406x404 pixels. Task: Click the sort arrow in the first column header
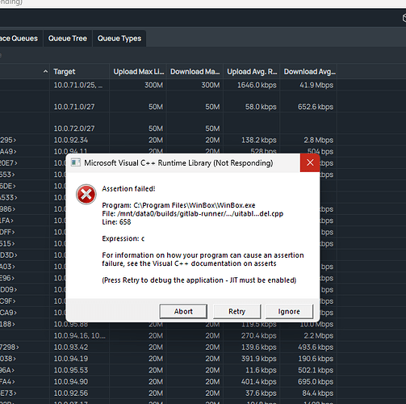tap(45, 71)
